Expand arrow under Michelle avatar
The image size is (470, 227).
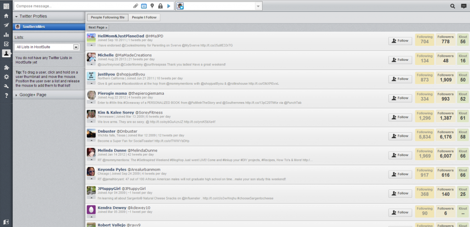point(91,64)
